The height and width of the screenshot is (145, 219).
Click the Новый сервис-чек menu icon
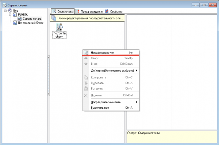[86, 53]
